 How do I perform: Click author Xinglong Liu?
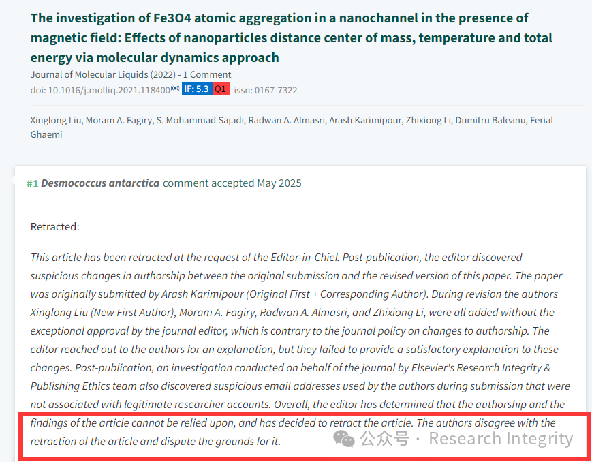55,121
